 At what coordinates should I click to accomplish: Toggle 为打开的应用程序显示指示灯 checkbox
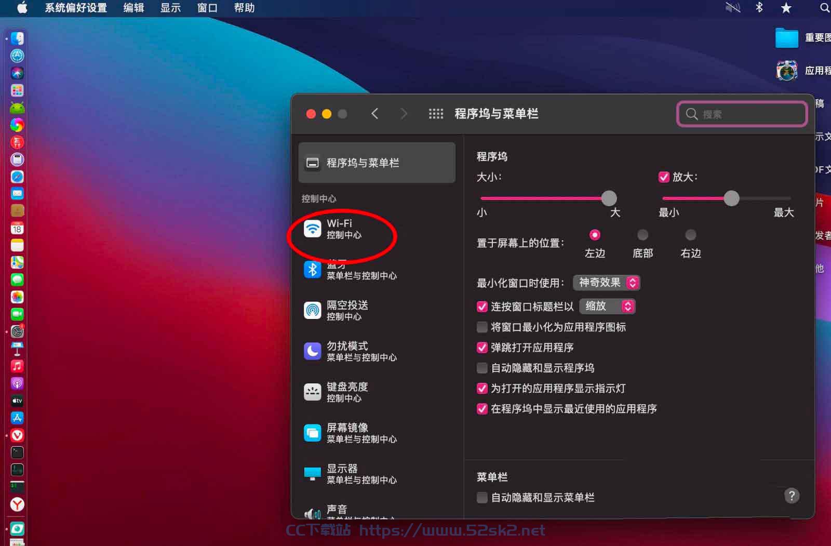click(x=482, y=388)
